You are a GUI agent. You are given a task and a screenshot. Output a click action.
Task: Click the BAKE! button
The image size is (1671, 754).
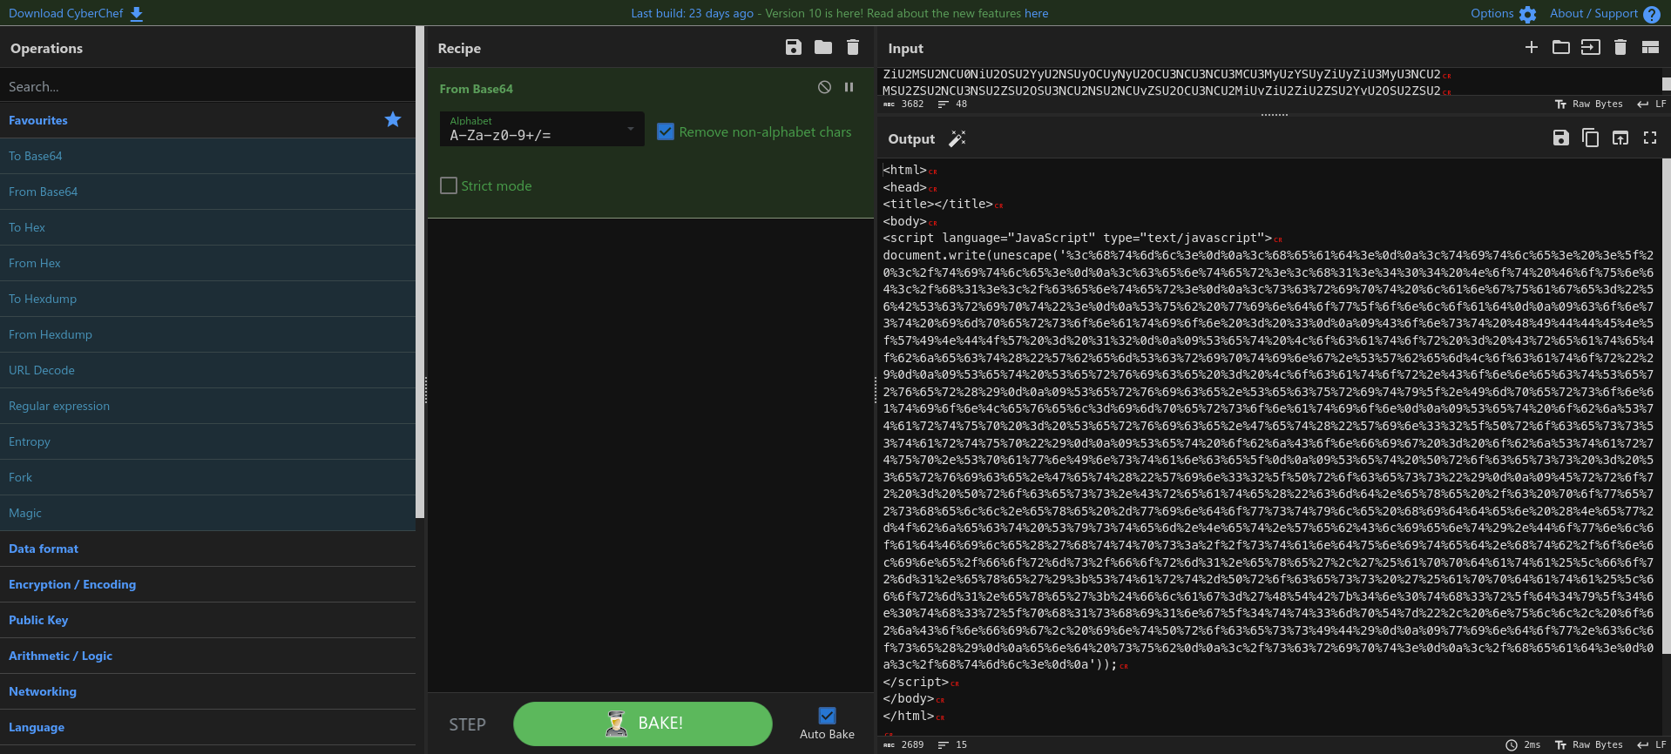point(643,724)
